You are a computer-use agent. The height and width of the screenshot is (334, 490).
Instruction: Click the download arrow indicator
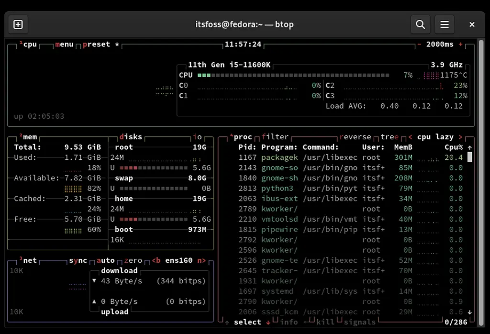[94, 280]
